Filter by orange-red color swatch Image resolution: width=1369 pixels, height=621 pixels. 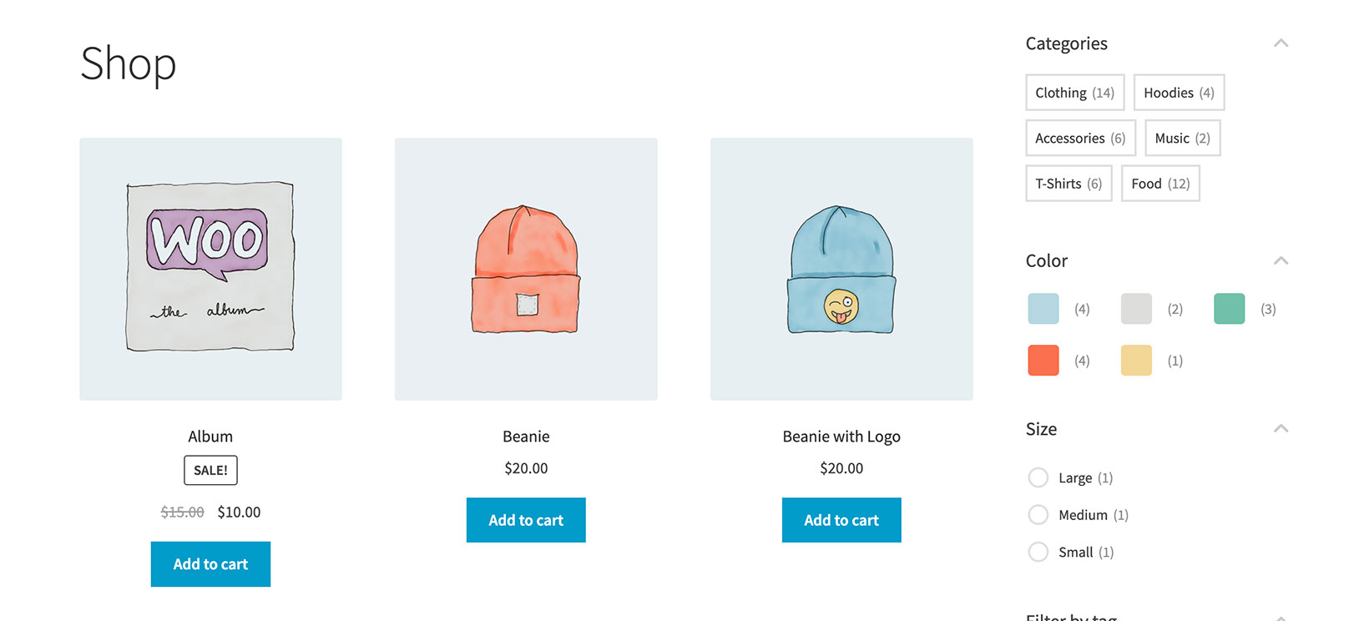(x=1043, y=361)
